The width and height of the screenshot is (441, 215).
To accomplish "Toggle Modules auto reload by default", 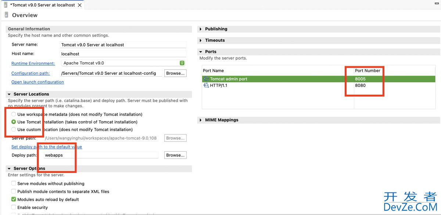I will (14, 200).
